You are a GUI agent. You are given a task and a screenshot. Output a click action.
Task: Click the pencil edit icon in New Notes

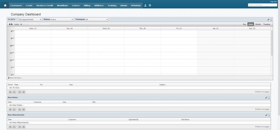click(x=266, y=97)
